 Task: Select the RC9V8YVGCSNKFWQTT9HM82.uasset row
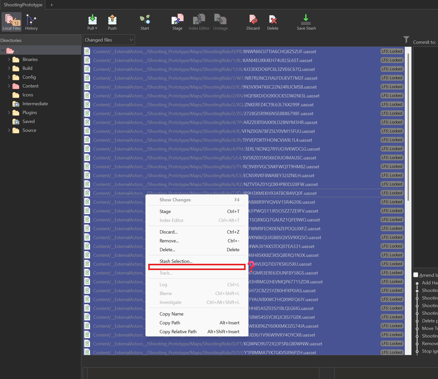(244, 166)
